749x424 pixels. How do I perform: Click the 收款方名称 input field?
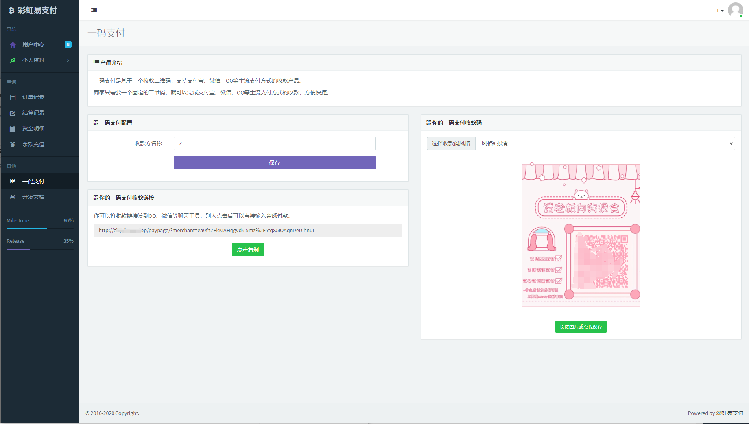point(275,143)
